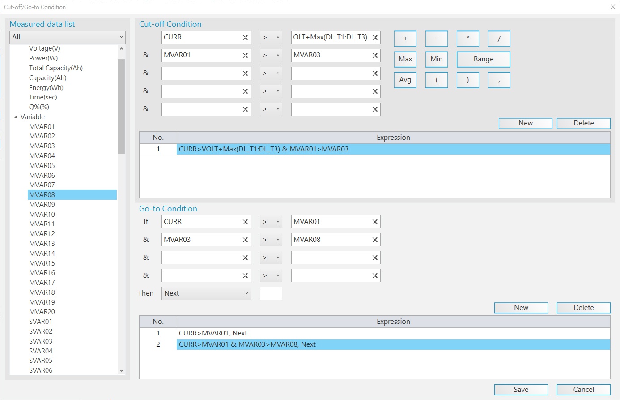
Task: Insert the division operator
Action: pos(499,39)
